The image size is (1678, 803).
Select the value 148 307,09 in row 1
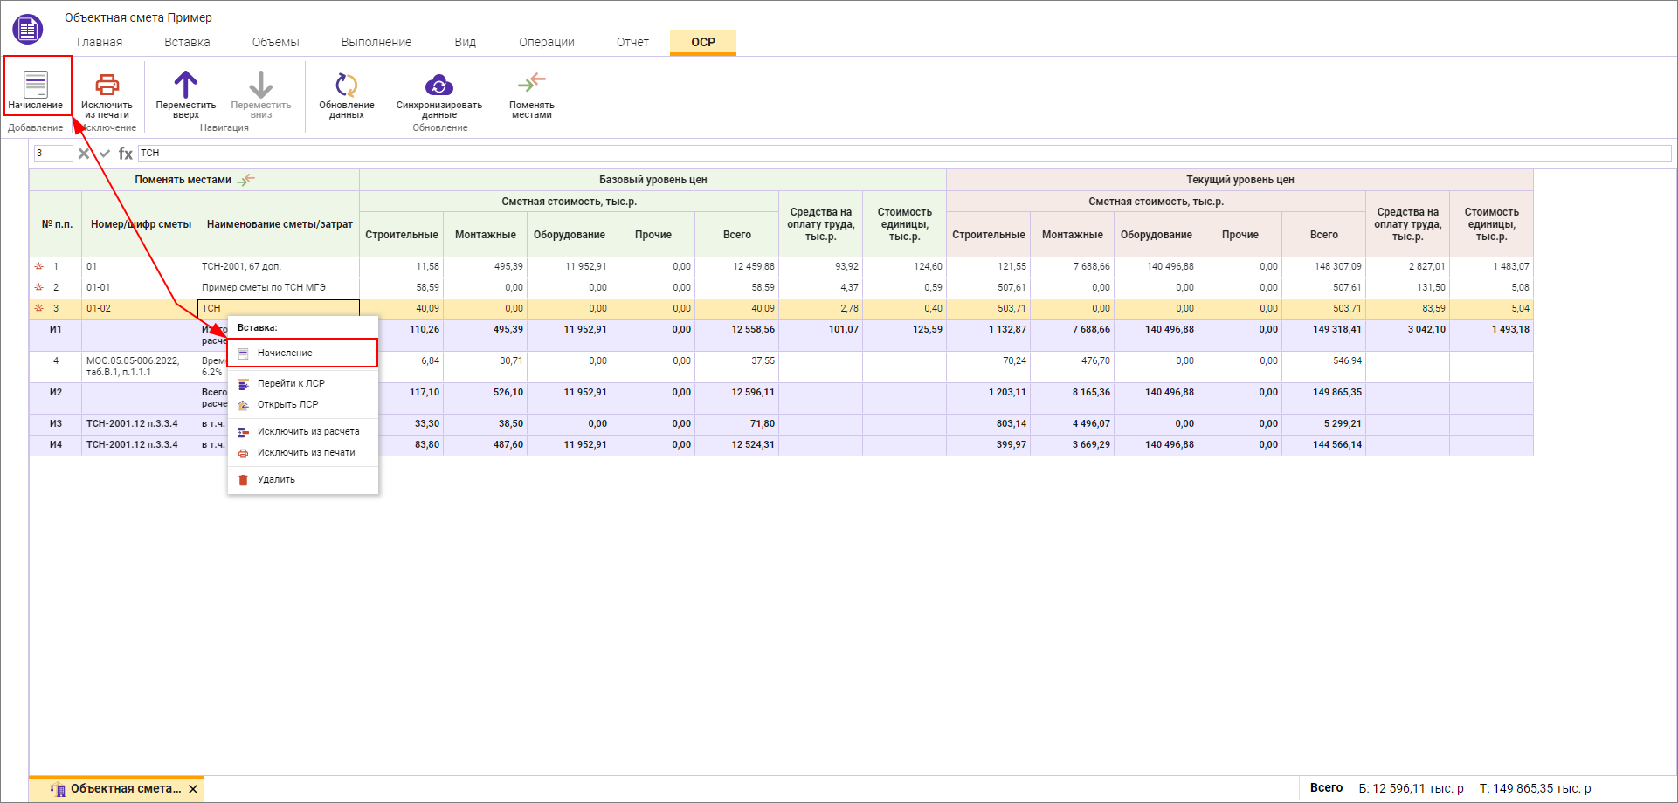click(1323, 266)
